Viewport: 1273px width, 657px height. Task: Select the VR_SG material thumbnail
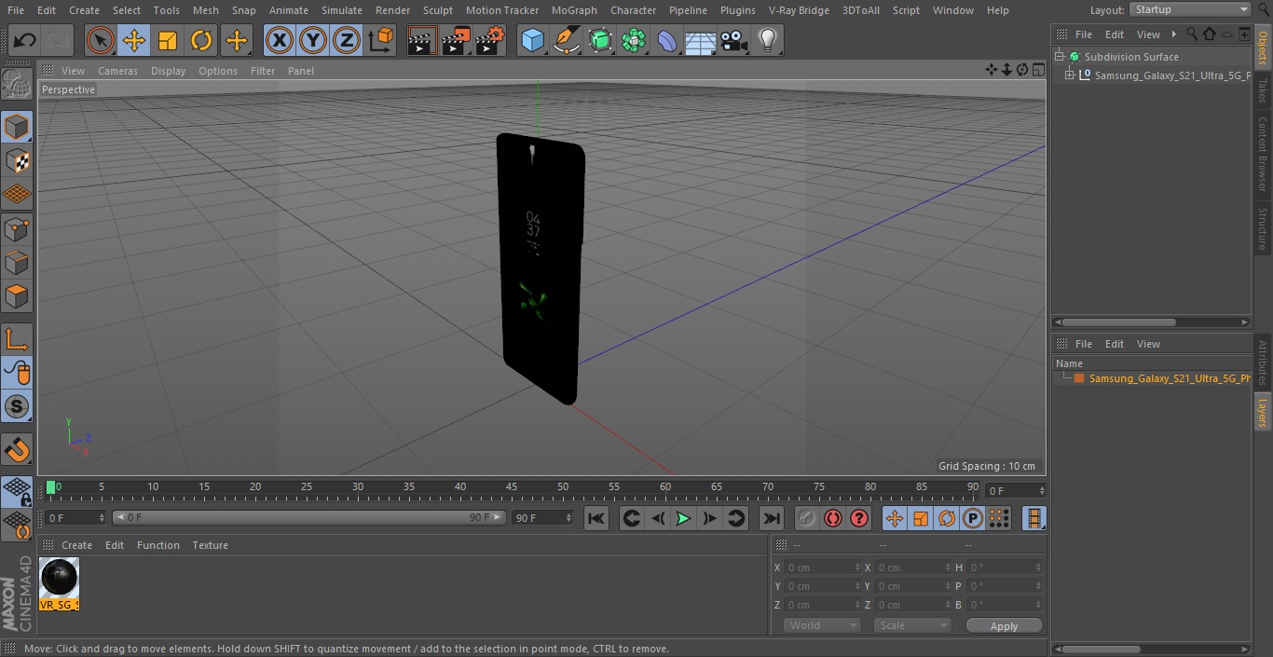pyautogui.click(x=59, y=583)
